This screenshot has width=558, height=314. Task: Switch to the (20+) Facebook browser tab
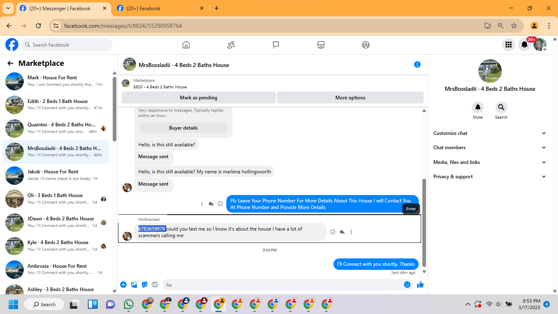click(161, 9)
